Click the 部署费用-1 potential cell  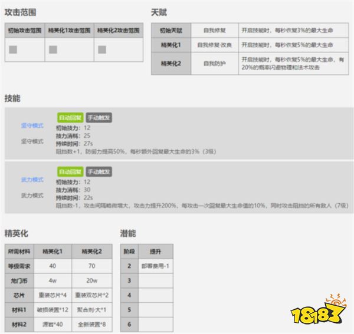pyautogui.click(x=156, y=266)
